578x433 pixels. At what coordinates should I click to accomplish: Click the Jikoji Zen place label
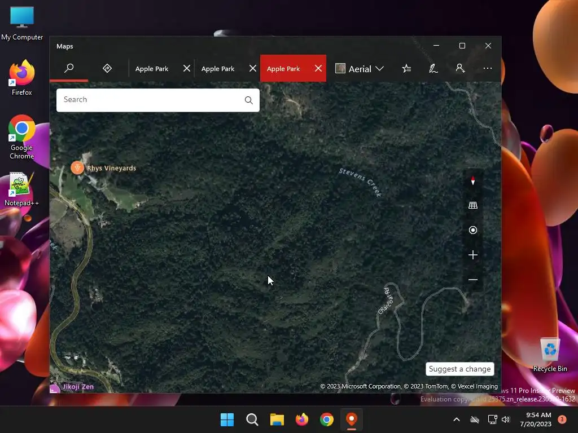78,387
